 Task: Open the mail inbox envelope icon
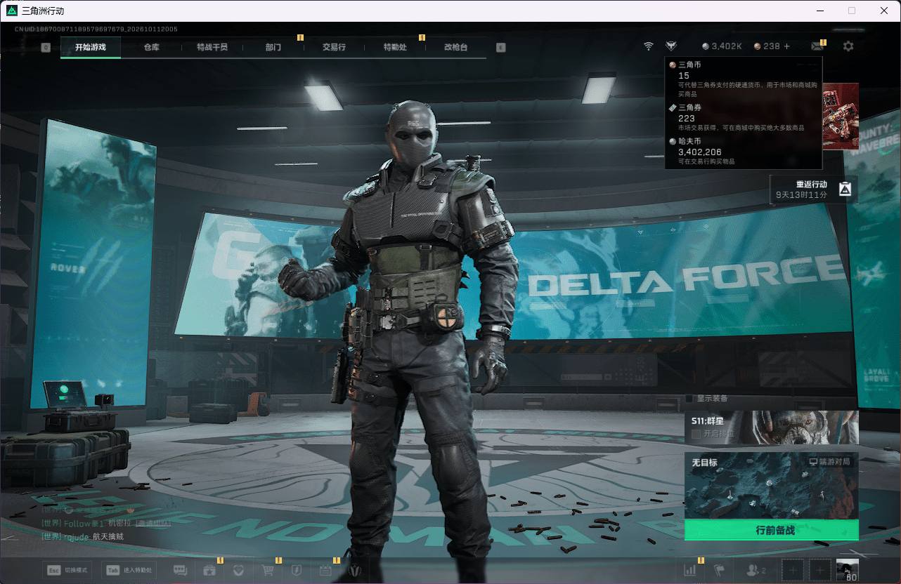[x=817, y=46]
